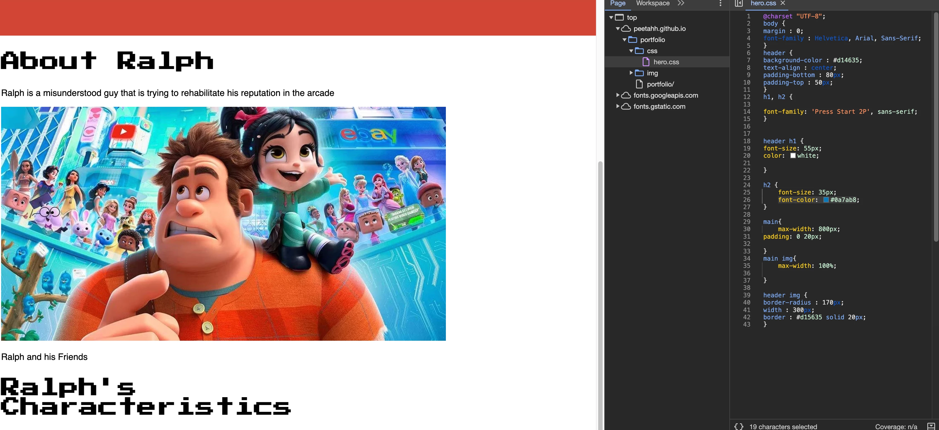The width and height of the screenshot is (939, 430).
Task: Open the white color swatch on line 20
Action: pos(793,156)
